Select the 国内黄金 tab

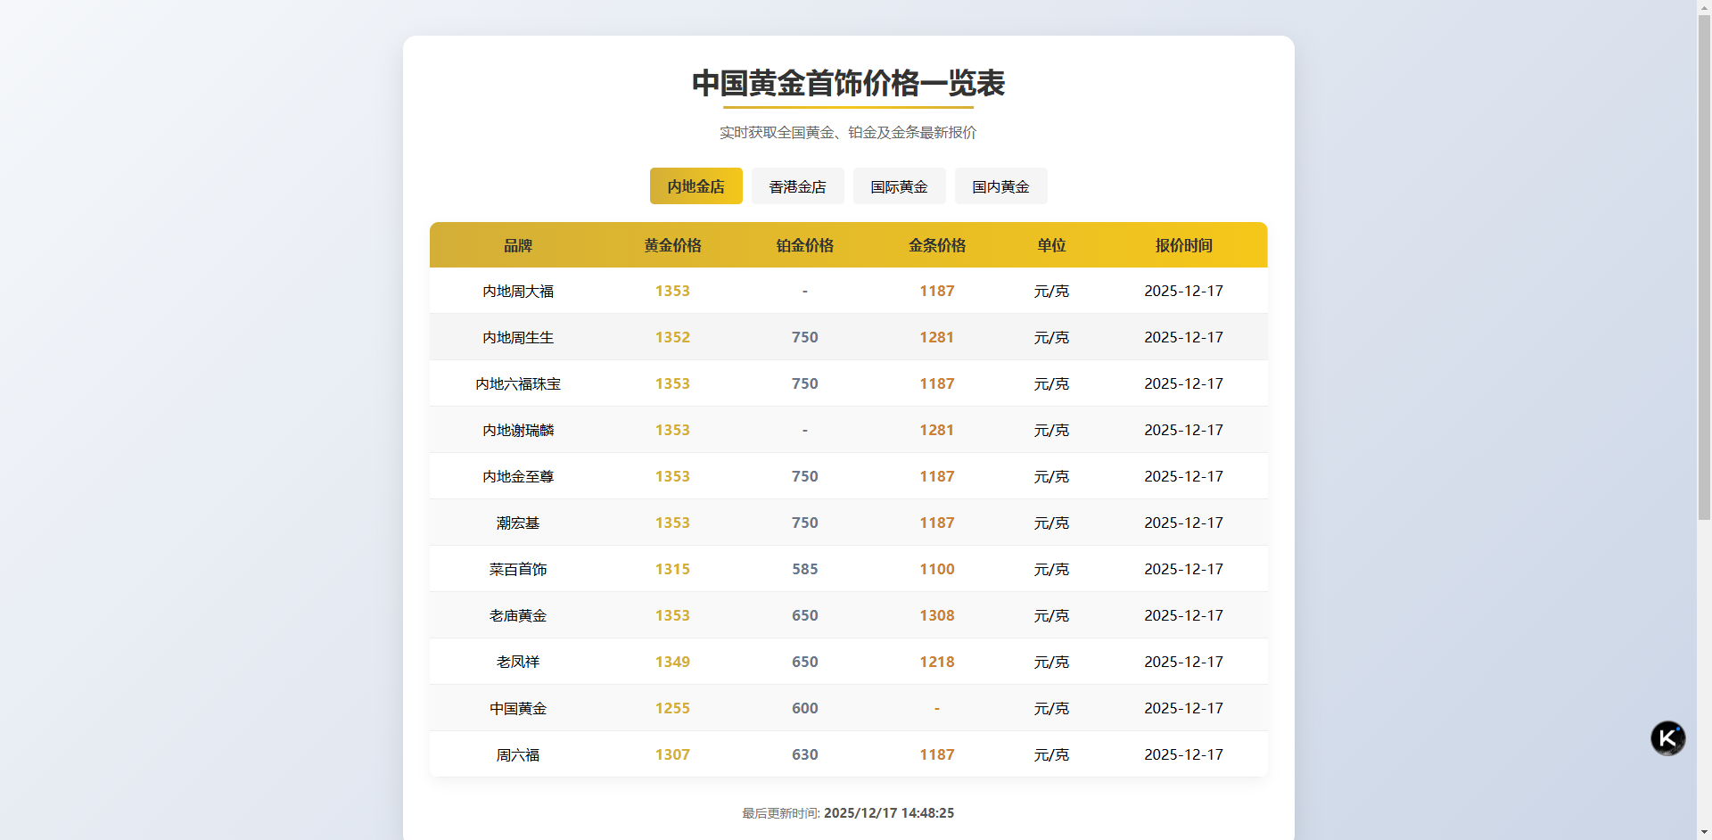click(1000, 185)
